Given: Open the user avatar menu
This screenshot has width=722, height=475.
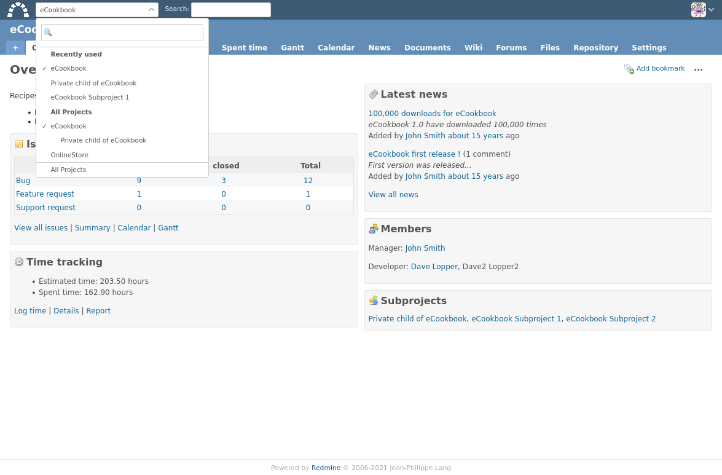Looking at the screenshot, I should [x=698, y=10].
